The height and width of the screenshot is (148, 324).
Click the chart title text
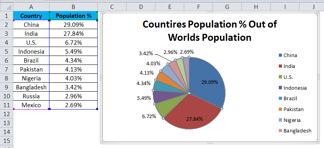210,31
